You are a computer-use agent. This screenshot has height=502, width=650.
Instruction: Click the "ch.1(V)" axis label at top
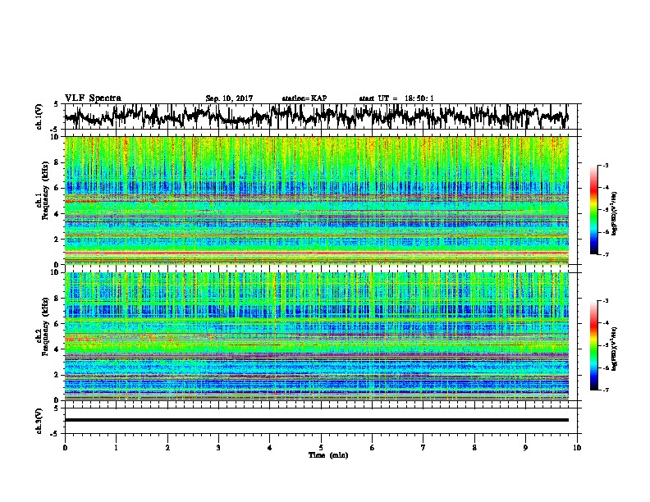pyautogui.click(x=39, y=116)
